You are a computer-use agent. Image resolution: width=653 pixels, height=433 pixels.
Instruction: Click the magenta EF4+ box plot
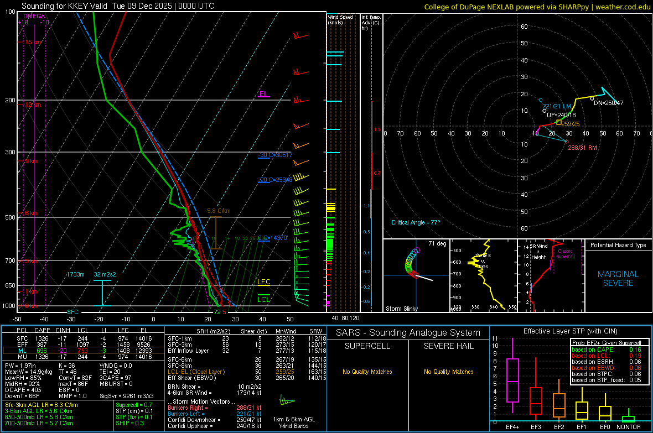point(512,375)
